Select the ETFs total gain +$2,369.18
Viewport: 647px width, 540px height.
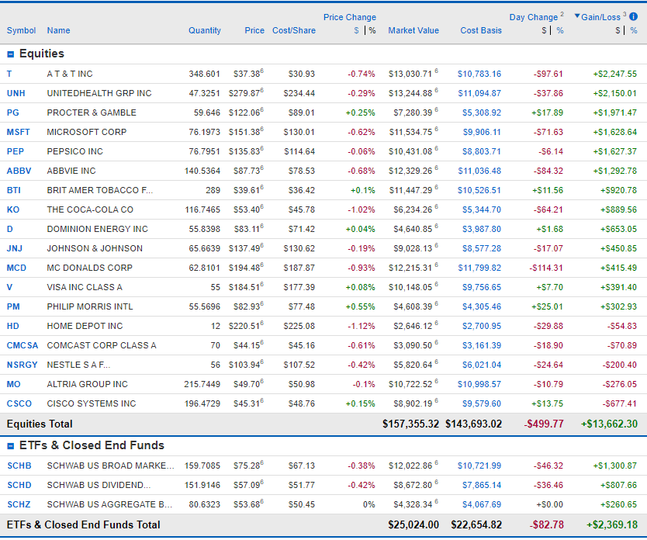click(612, 525)
